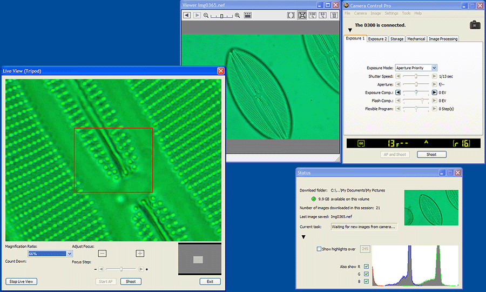
Task: Switch to Exposure 2 tab
Action: point(377,39)
